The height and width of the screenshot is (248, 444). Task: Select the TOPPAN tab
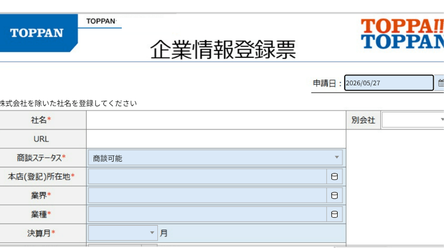pos(101,21)
